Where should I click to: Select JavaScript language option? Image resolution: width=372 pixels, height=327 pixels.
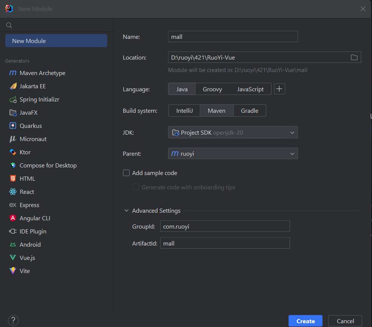[x=250, y=89]
